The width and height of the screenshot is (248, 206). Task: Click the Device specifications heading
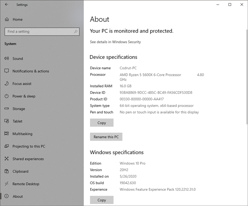(x=113, y=57)
